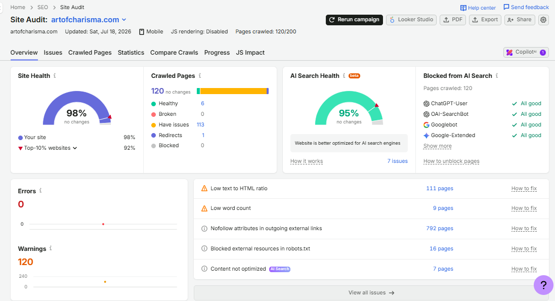This screenshot has width=555, height=301.
Task: Click the OAI-SearchBot icon
Action: coord(426,114)
